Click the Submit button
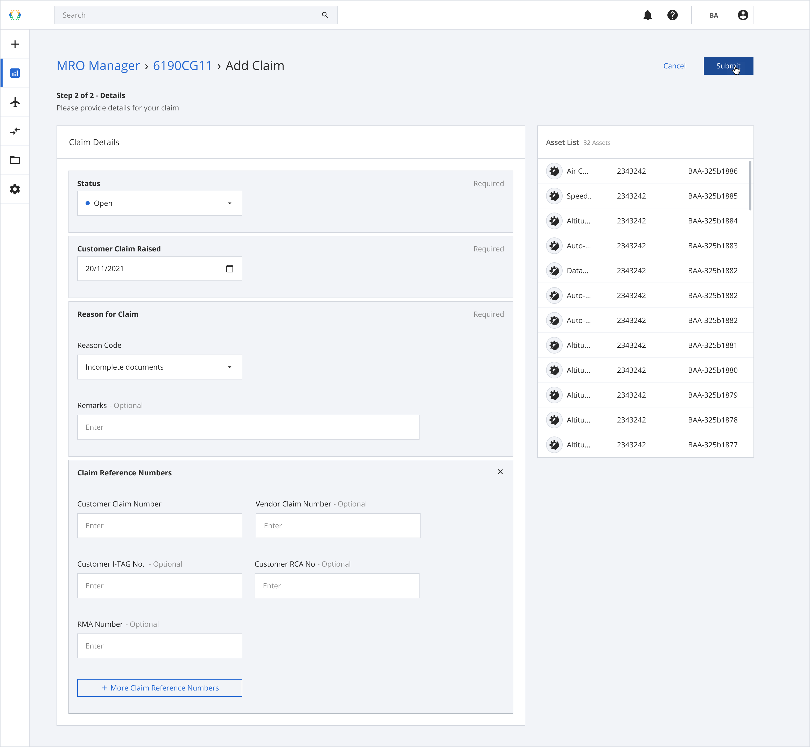 point(728,66)
